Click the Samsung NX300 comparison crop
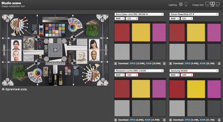 point(195,97)
